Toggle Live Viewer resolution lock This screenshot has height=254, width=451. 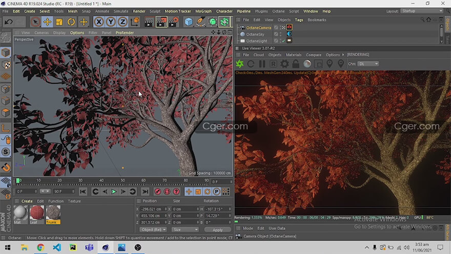tap(296, 64)
